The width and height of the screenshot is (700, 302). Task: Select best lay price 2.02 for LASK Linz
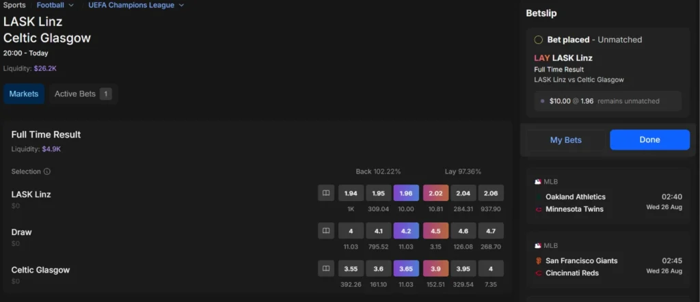(x=435, y=193)
